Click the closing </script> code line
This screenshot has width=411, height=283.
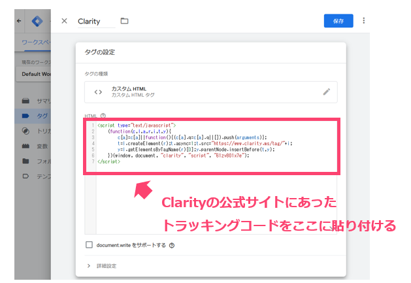pos(108,161)
